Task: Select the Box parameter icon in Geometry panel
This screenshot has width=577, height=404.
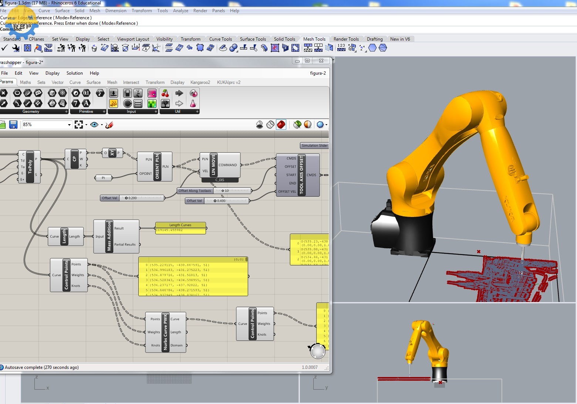Action: [x=52, y=93]
